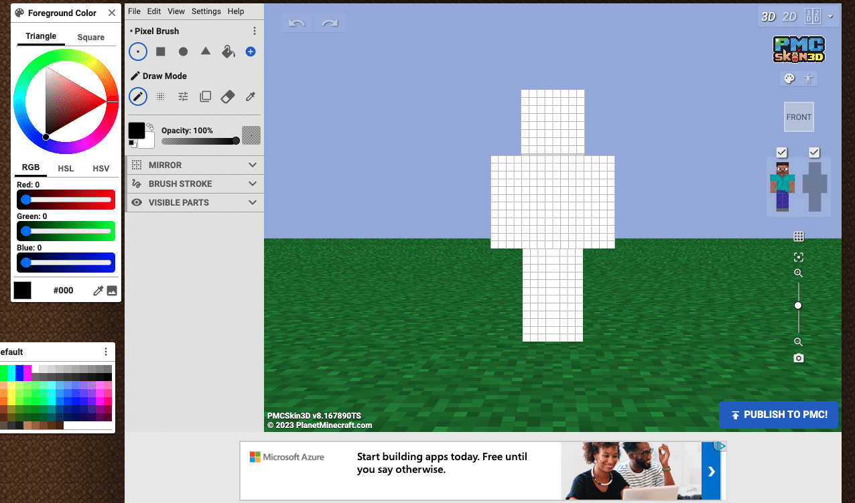
Task: Select the triangle brush shape
Action: (x=206, y=52)
